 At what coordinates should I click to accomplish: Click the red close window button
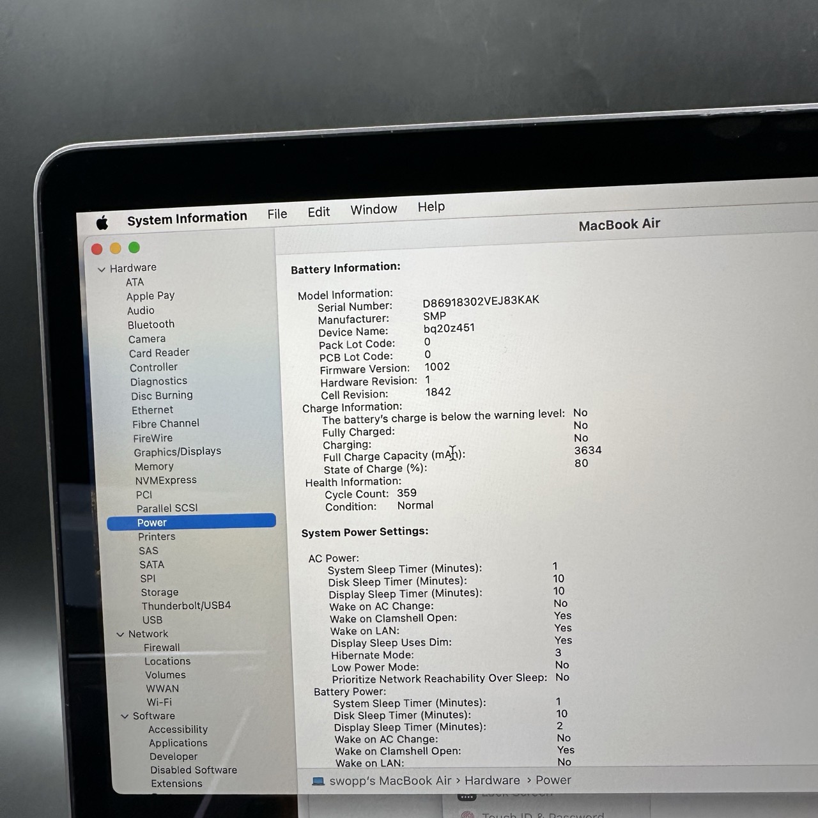tap(97, 249)
